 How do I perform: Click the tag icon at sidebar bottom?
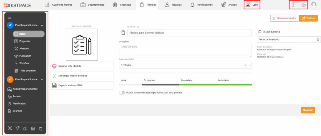click(17, 128)
